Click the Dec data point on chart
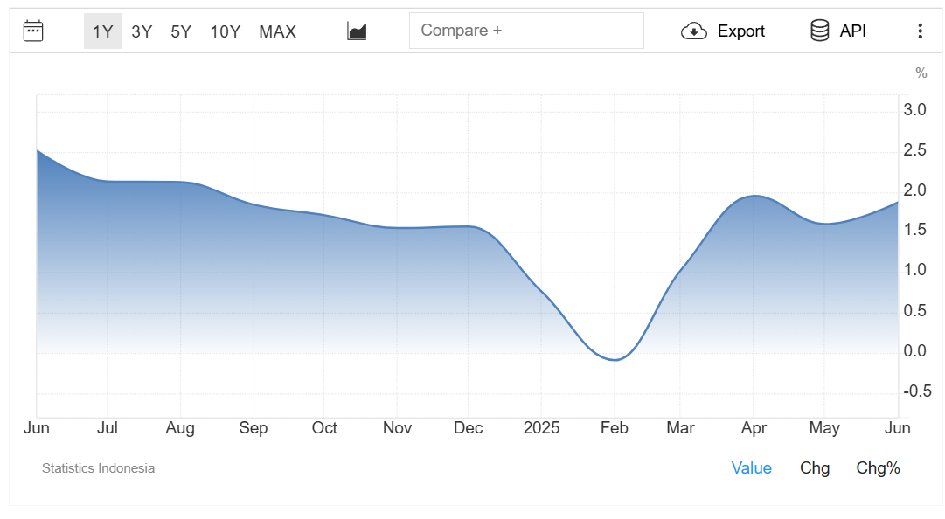This screenshot has height=519, width=945. pyautogui.click(x=469, y=226)
